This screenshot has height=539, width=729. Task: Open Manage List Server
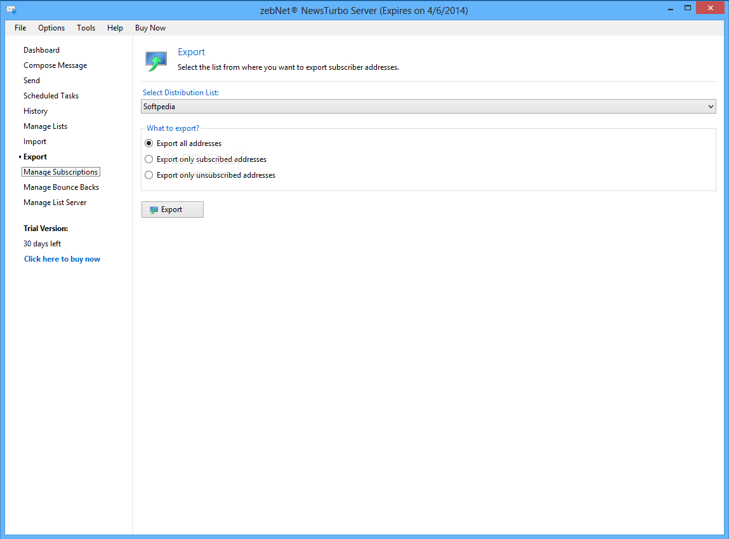55,203
